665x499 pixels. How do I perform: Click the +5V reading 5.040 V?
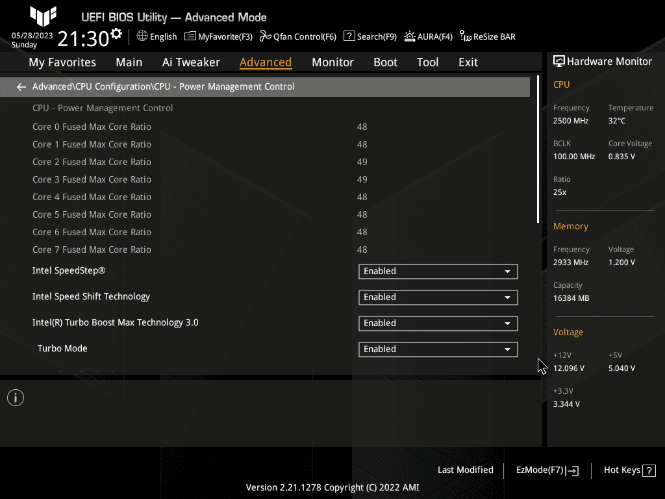(x=621, y=368)
